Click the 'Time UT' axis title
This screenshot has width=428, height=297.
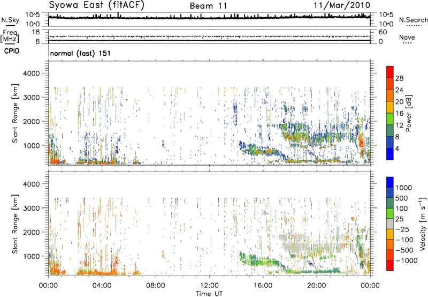[x=209, y=294]
